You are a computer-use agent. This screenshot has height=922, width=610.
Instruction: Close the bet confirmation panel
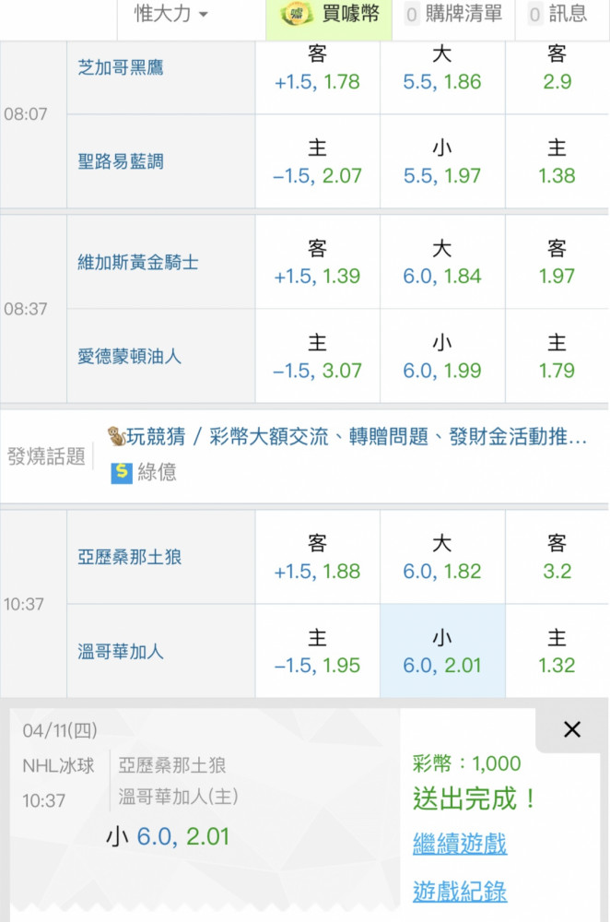(x=572, y=729)
